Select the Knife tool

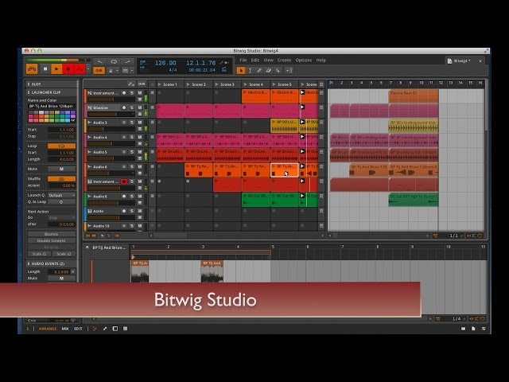tap(278, 70)
